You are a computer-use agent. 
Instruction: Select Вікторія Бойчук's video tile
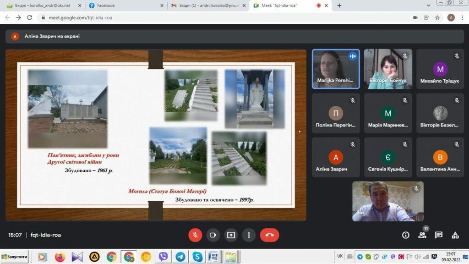pyautogui.click(x=388, y=69)
